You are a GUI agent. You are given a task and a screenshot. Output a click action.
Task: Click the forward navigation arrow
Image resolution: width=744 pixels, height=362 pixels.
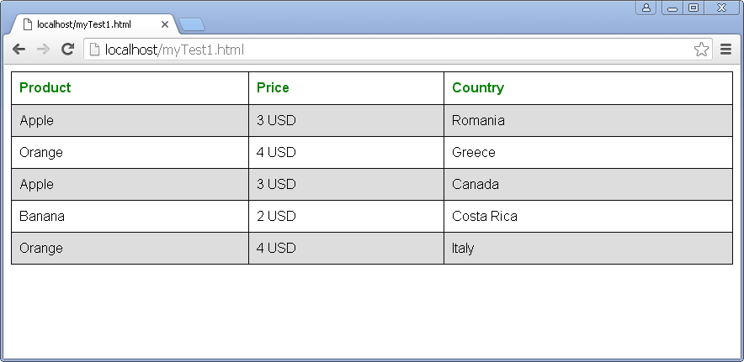point(43,50)
